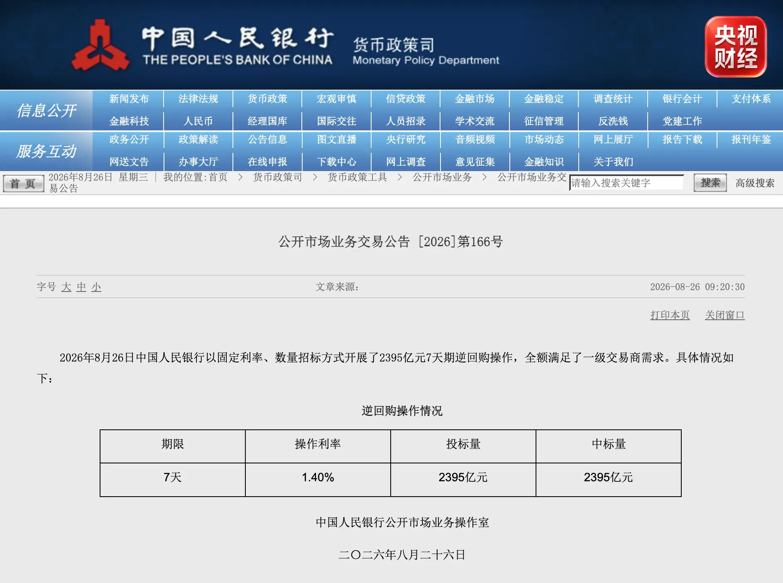
Task: Open 意见征集 page
Action: point(475,162)
